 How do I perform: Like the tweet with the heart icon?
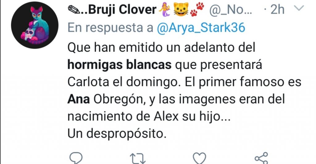[200, 158]
